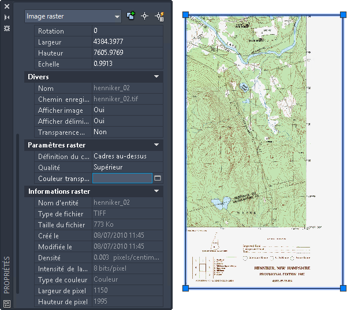Screen dimensions: 347x310
Task: Select the Nom value henniker_02
Action: [x=128, y=88]
